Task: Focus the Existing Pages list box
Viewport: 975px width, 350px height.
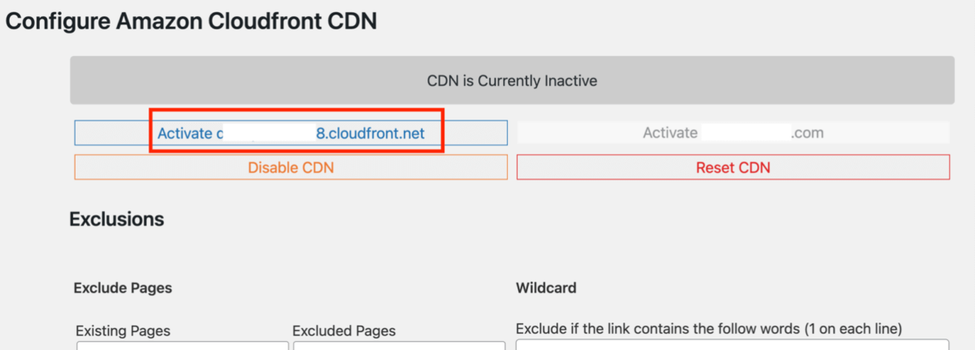Action: tap(182, 345)
